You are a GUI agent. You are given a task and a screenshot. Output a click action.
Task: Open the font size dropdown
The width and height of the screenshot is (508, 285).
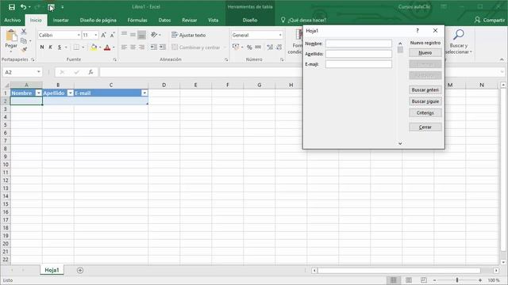(x=96, y=35)
